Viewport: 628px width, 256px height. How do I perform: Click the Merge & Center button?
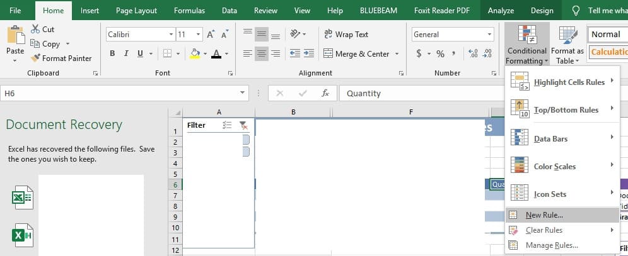click(356, 53)
